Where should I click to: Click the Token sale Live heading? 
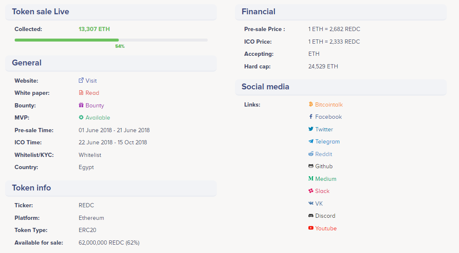click(41, 11)
